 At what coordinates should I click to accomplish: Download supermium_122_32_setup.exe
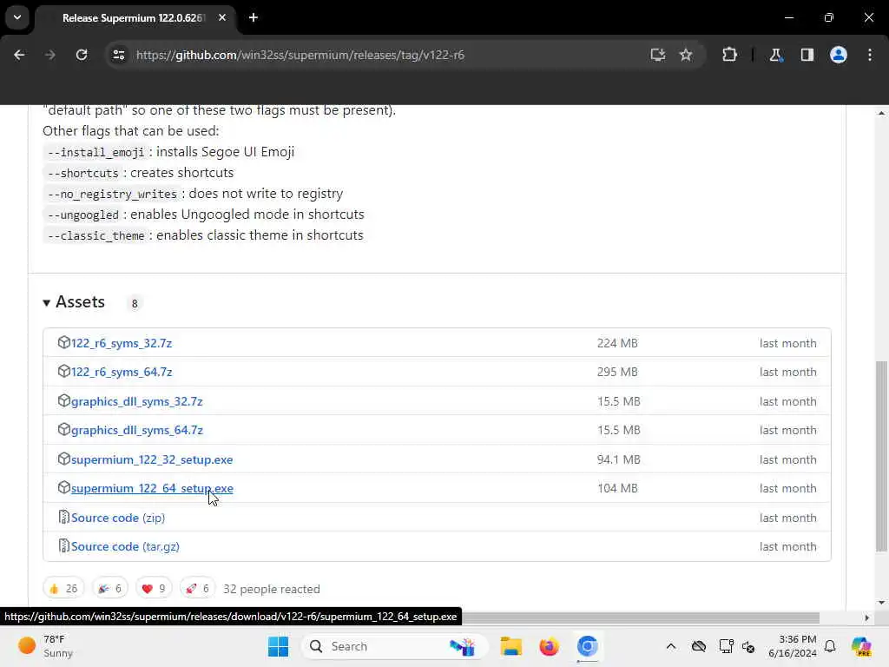coord(152,459)
